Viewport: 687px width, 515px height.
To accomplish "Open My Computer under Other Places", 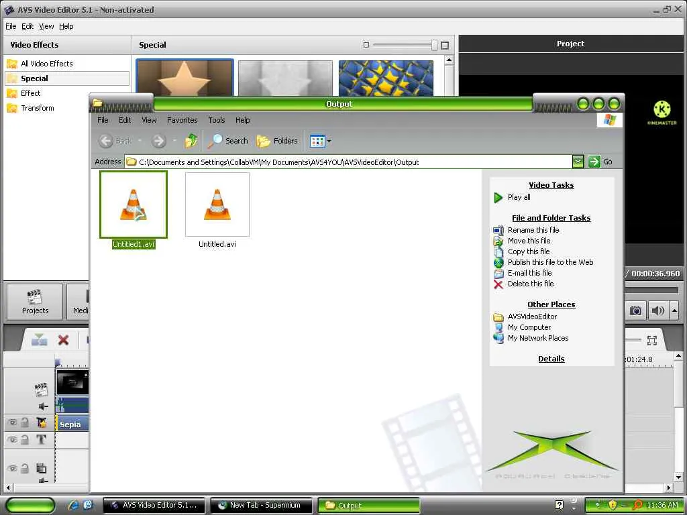I will click(529, 327).
